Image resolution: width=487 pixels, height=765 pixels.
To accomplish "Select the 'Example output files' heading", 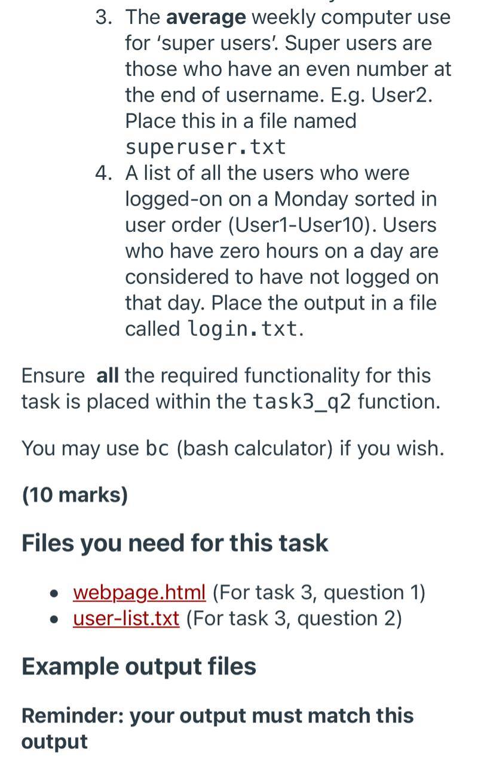I will (139, 666).
